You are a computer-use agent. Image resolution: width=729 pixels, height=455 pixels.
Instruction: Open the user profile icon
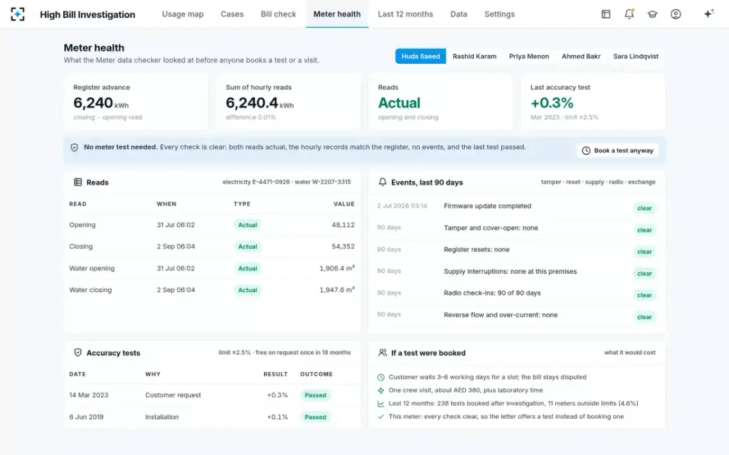click(x=676, y=14)
